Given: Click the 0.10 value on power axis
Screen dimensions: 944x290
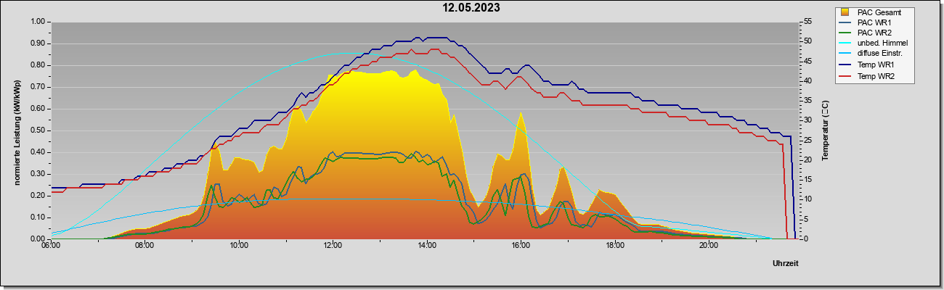Looking at the screenshot, I should click(37, 217).
